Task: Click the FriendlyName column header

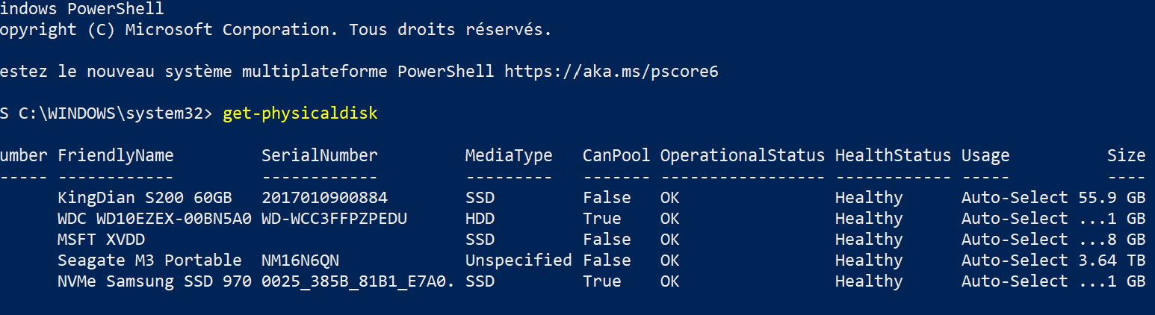Action: 116,155
